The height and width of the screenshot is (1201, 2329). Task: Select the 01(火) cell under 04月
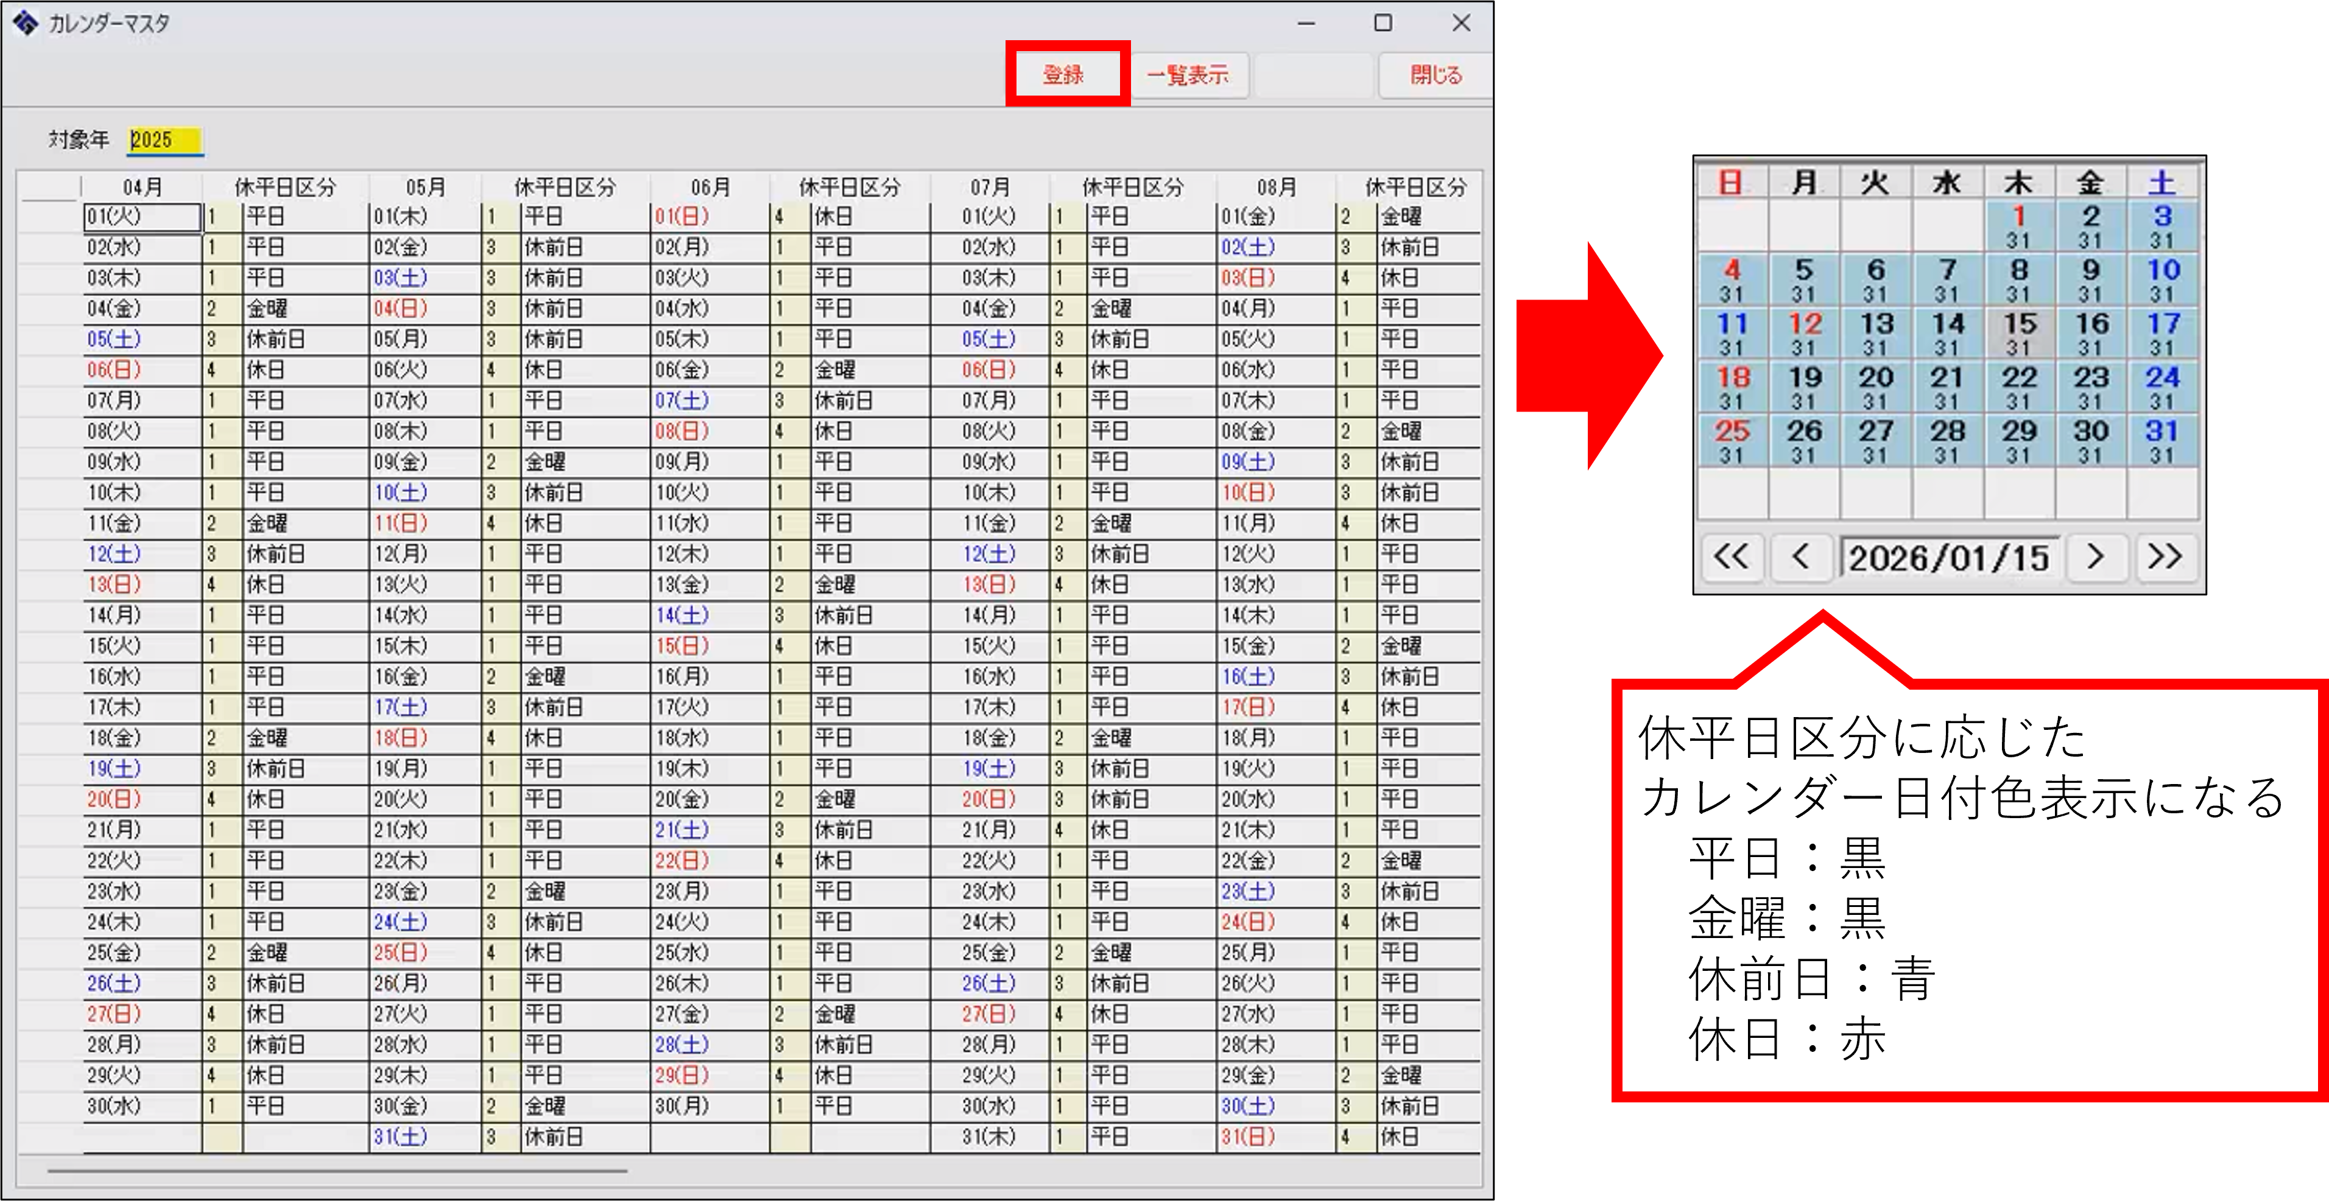pos(141,217)
